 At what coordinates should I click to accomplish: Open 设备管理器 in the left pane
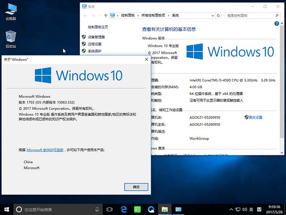click(x=97, y=37)
